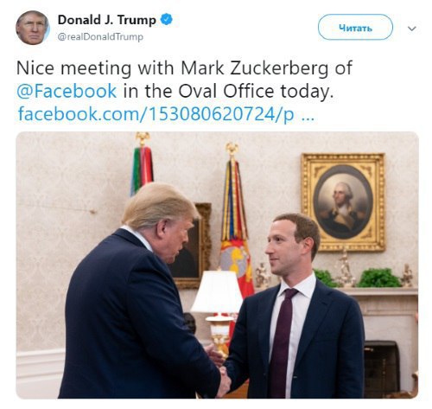
Task: Click the blue verified badge checkmark
Action: [166, 20]
